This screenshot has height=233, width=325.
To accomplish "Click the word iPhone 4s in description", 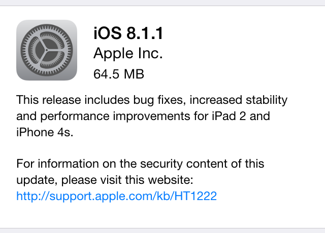I will coord(45,132).
